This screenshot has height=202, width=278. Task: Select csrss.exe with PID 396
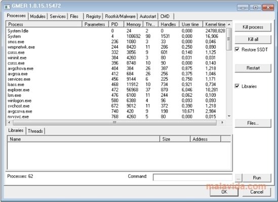(116, 63)
